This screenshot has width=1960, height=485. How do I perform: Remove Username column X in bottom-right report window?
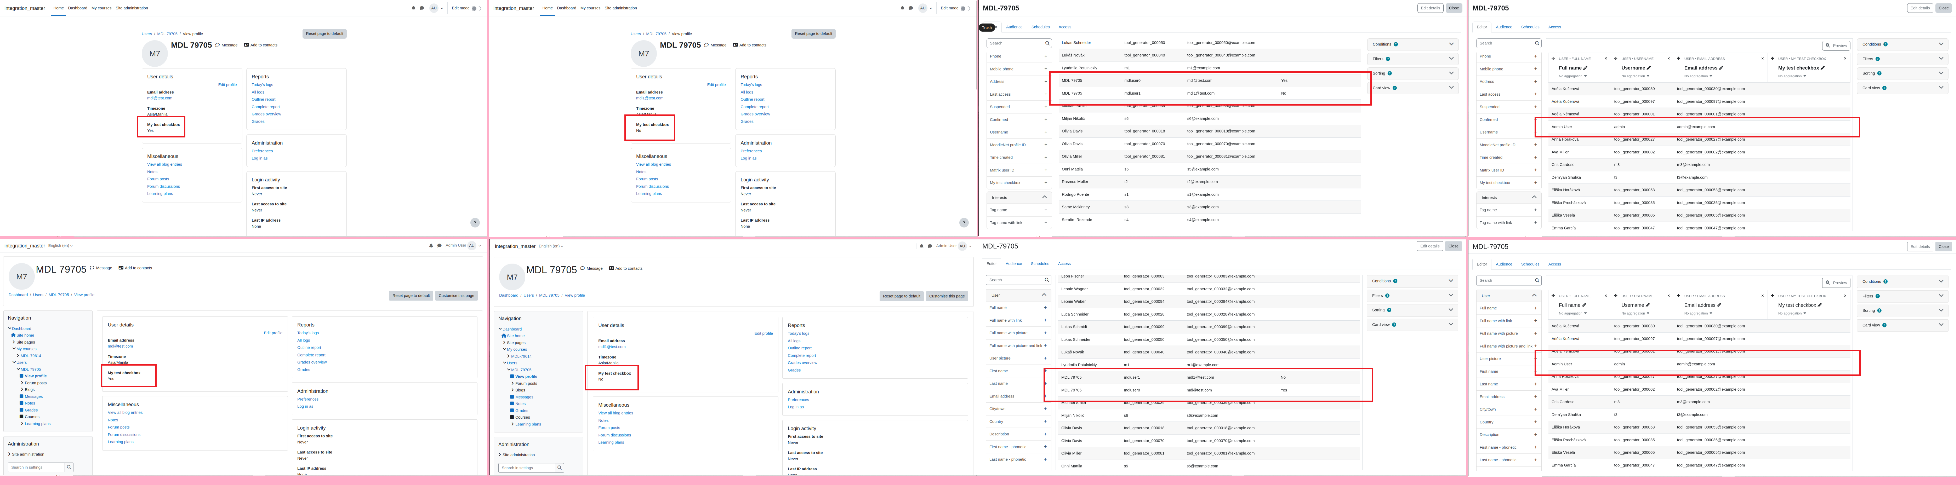1668,296
